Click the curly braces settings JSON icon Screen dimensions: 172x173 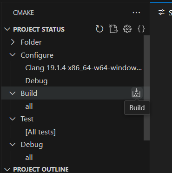point(141,29)
